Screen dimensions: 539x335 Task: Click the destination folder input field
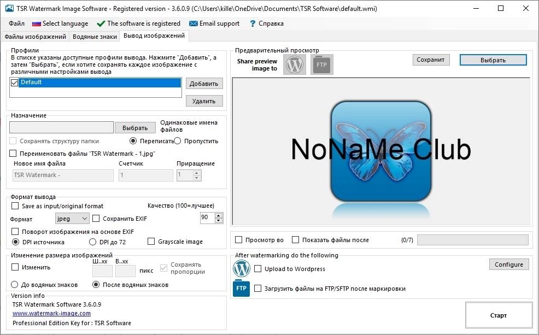pyautogui.click(x=61, y=127)
